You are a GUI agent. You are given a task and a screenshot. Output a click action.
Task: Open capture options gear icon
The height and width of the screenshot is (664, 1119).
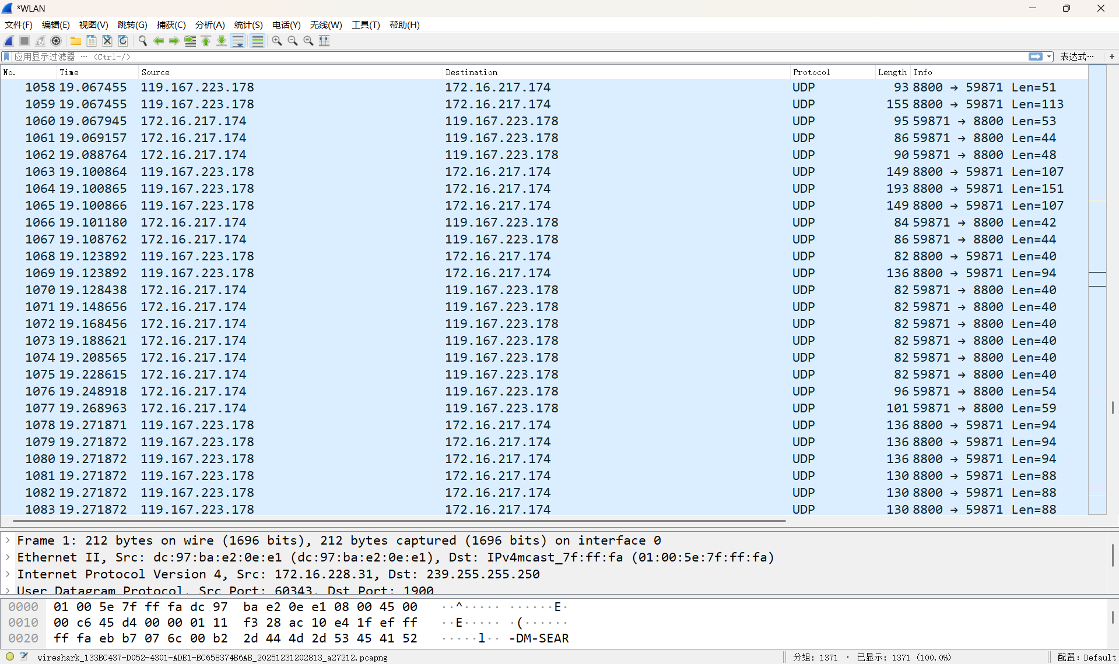[x=56, y=41]
